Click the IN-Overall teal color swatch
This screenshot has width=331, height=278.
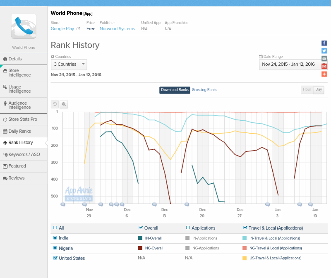[140, 238]
